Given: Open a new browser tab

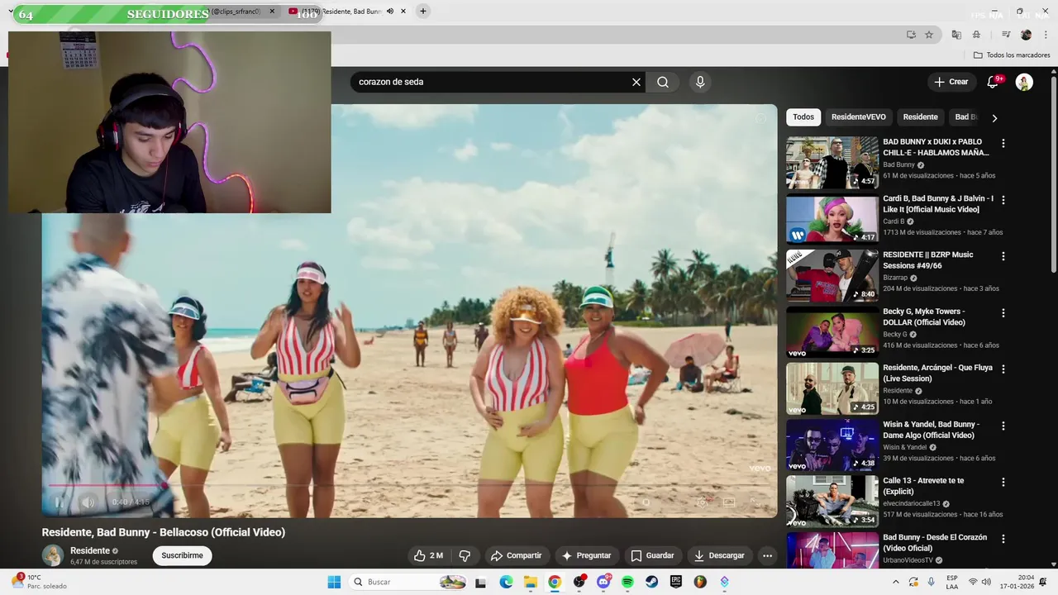Looking at the screenshot, I should tap(422, 12).
